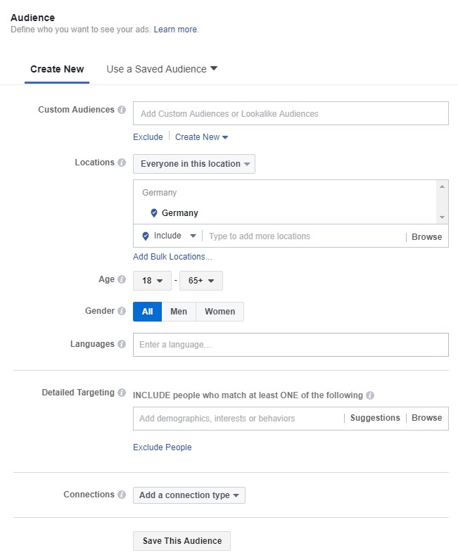Open the Everyone in this location dropdown
Image resolution: width=458 pixels, height=553 pixels.
click(x=194, y=164)
